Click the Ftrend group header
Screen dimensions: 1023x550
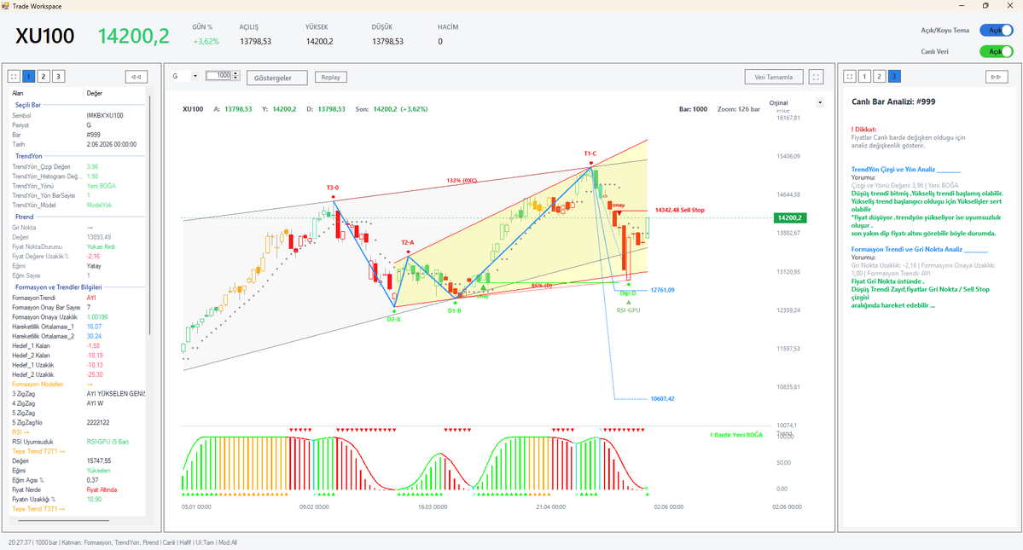[x=24, y=217]
